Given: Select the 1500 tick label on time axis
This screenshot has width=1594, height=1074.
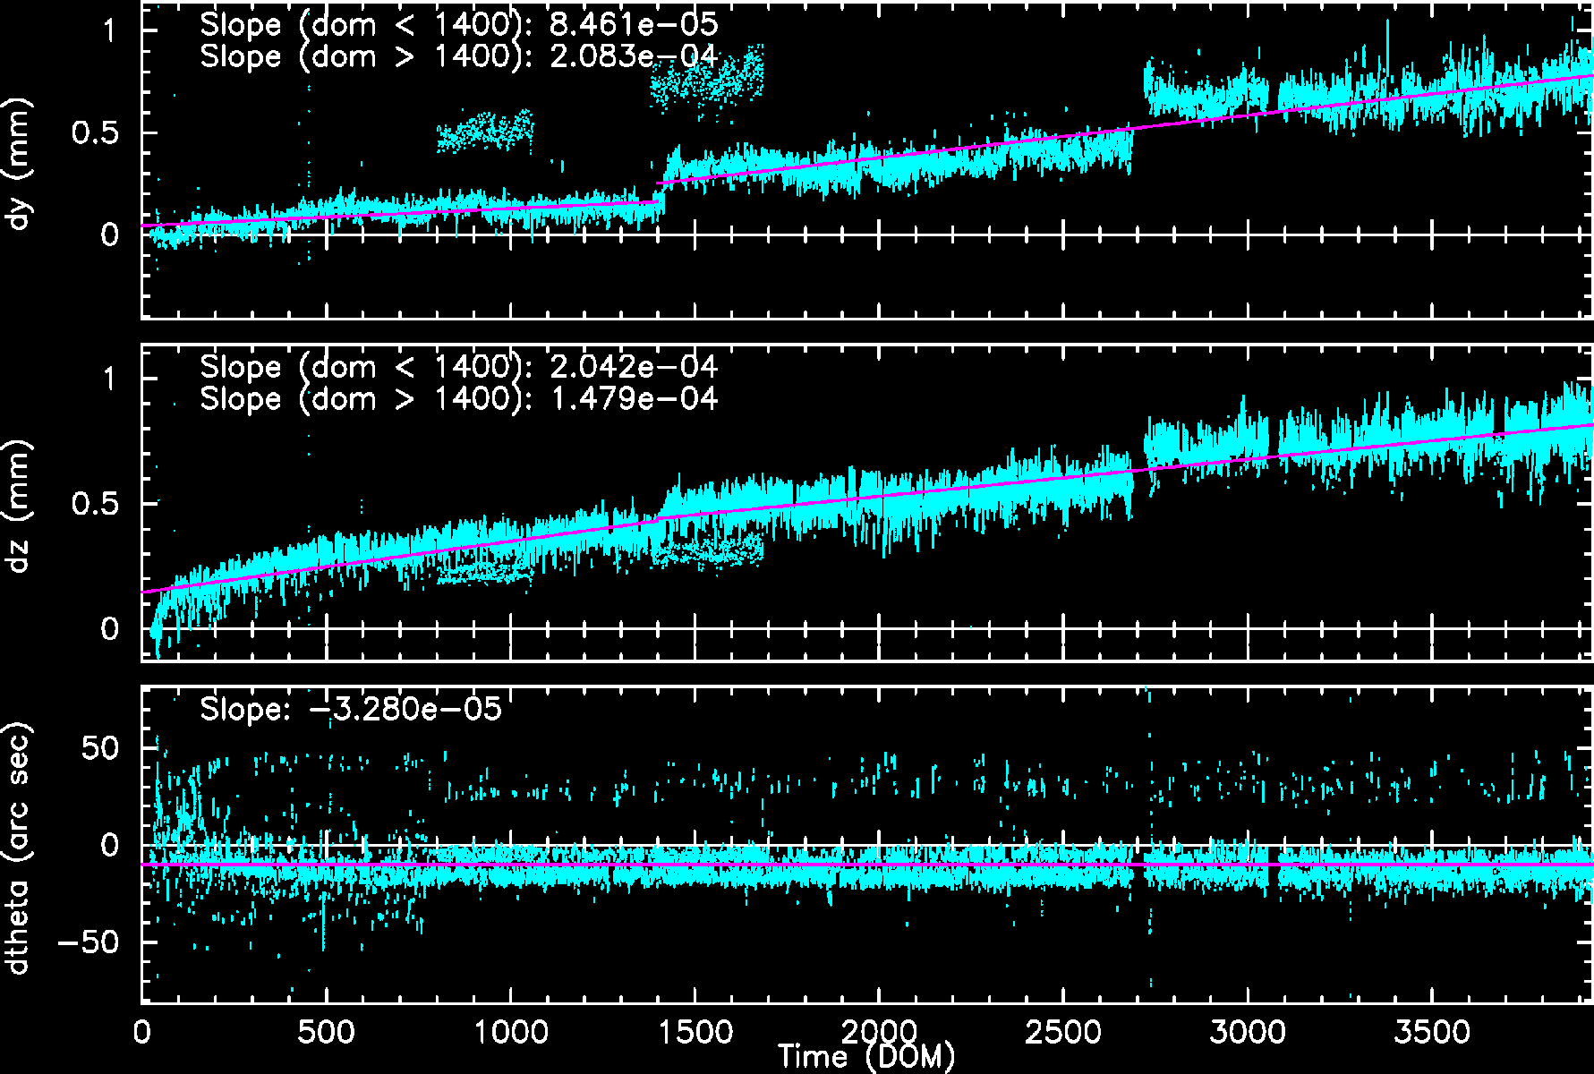Looking at the screenshot, I should tap(695, 1032).
